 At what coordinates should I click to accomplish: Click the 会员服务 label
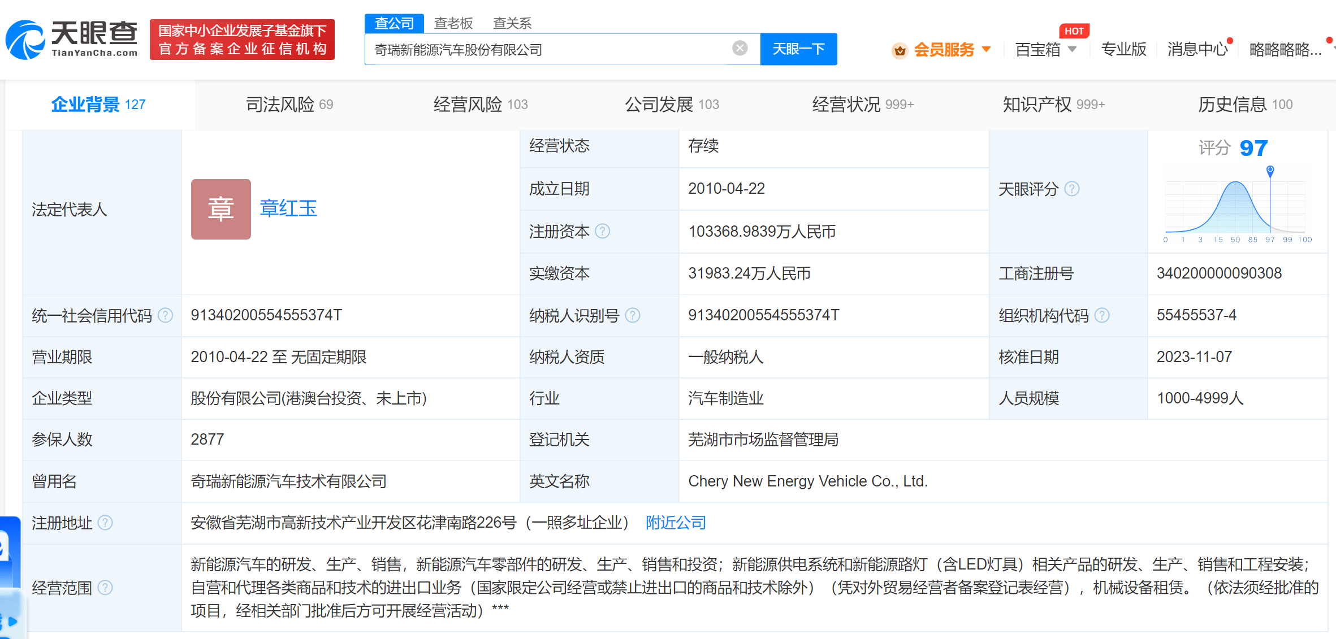point(944,50)
